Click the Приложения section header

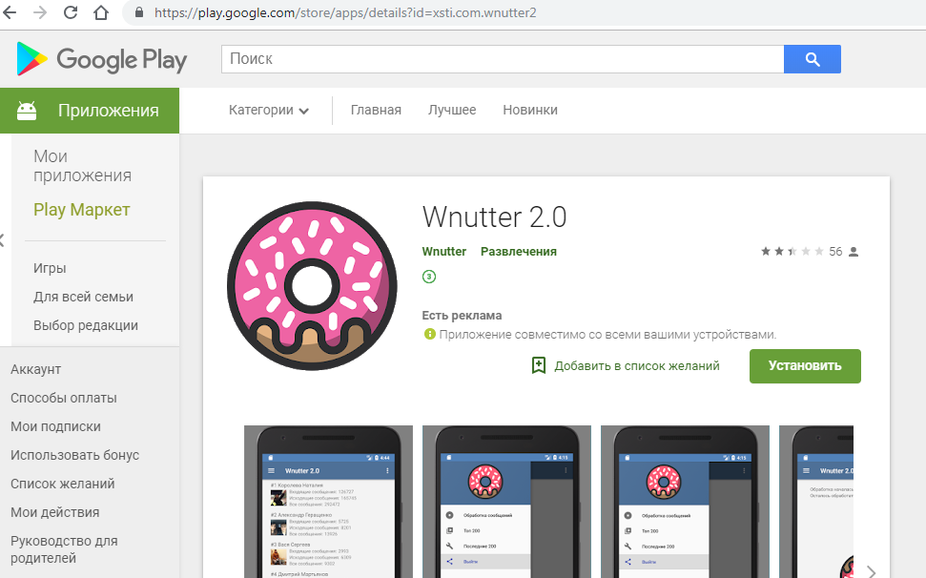90,111
